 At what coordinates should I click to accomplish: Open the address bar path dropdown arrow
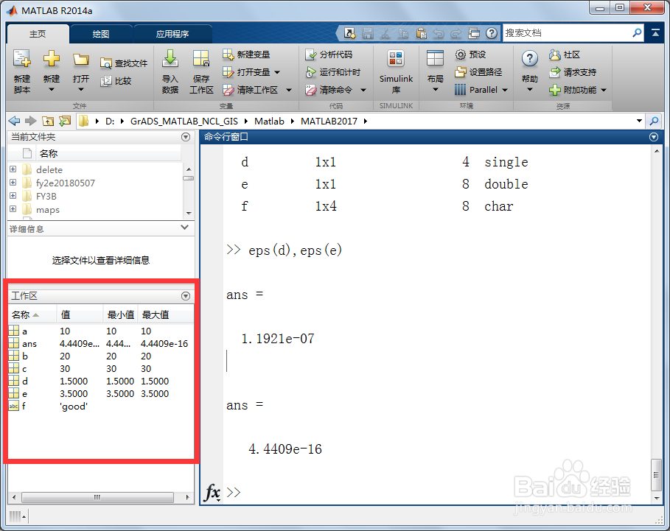[x=639, y=121]
